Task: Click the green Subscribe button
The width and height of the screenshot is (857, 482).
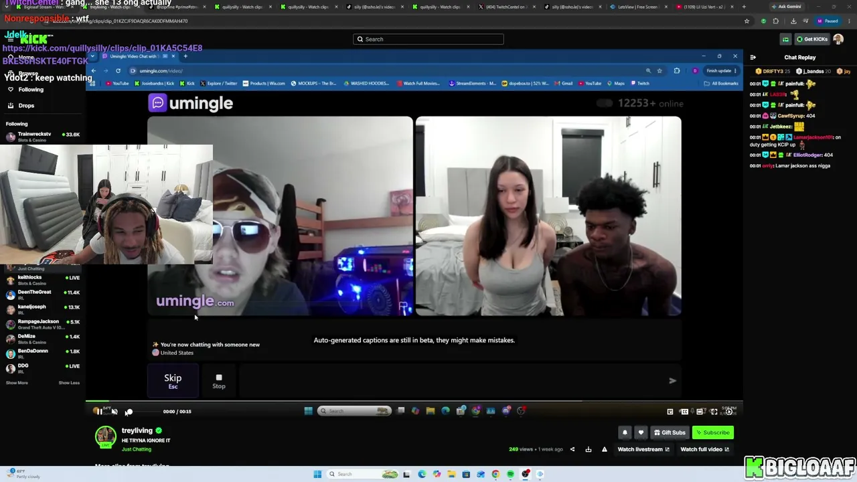Action: (712, 432)
